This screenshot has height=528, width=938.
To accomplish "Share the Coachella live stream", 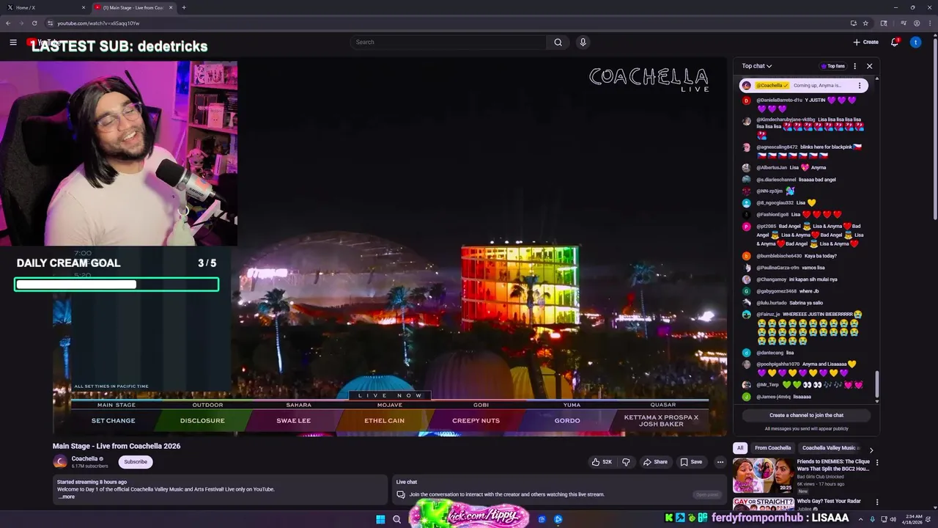I will 655,462.
